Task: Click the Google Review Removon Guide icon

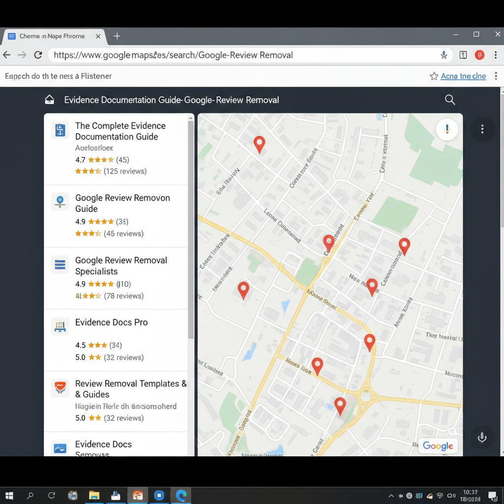Action: click(60, 202)
